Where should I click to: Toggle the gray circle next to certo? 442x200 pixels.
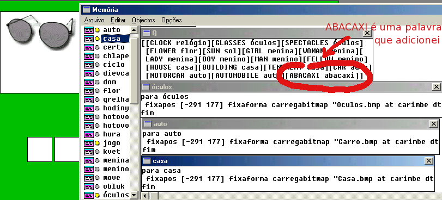point(97,47)
